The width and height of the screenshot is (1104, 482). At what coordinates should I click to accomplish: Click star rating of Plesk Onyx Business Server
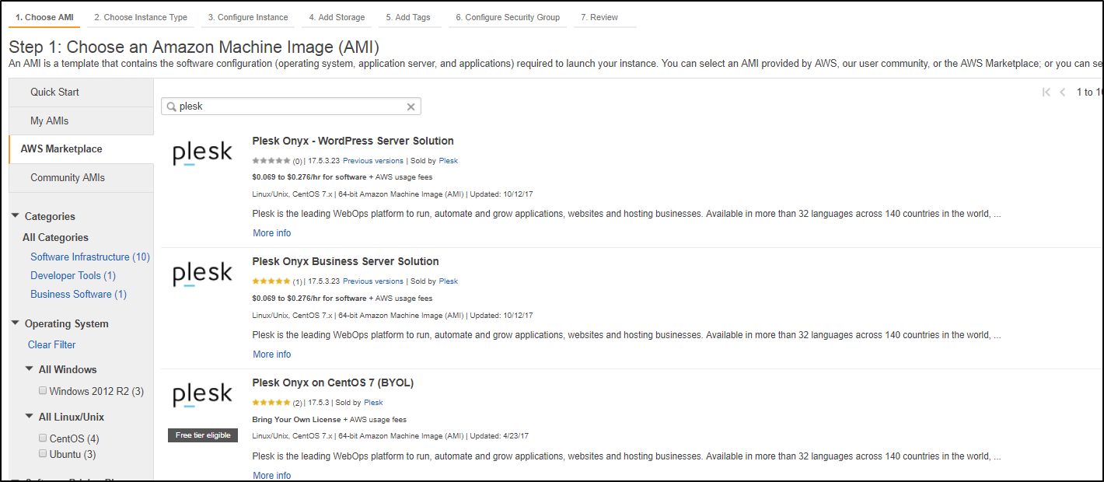[x=271, y=281]
